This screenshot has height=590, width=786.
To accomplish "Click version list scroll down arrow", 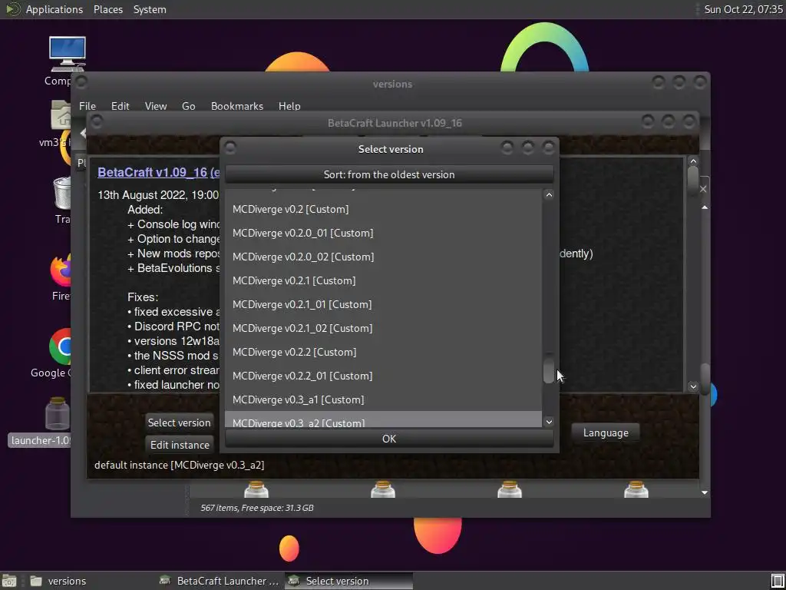I will coord(549,422).
